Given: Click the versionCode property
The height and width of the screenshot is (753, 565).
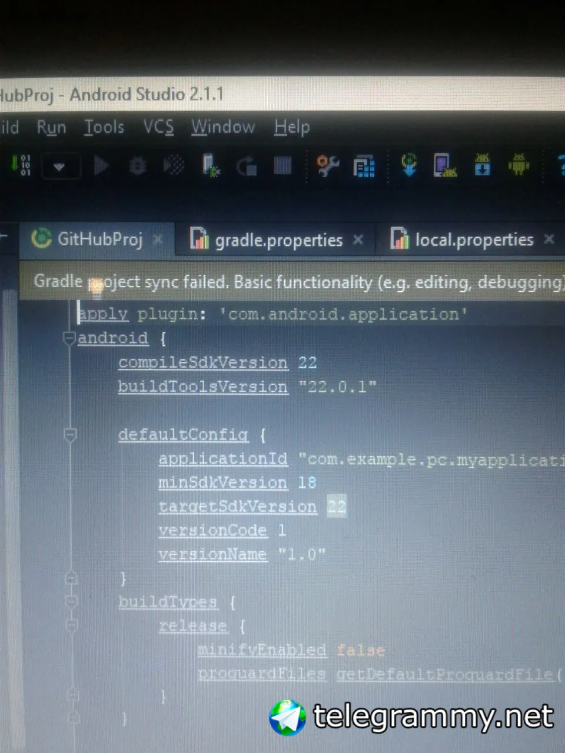Looking at the screenshot, I should tap(213, 531).
